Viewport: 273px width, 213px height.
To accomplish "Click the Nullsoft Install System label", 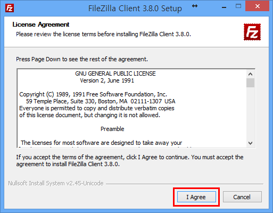I will pos(56,183).
